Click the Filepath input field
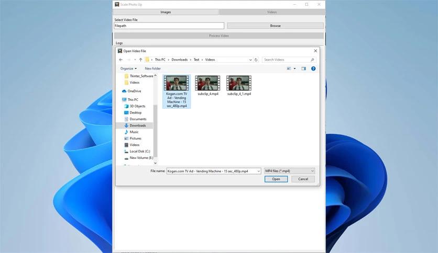 [x=169, y=26]
